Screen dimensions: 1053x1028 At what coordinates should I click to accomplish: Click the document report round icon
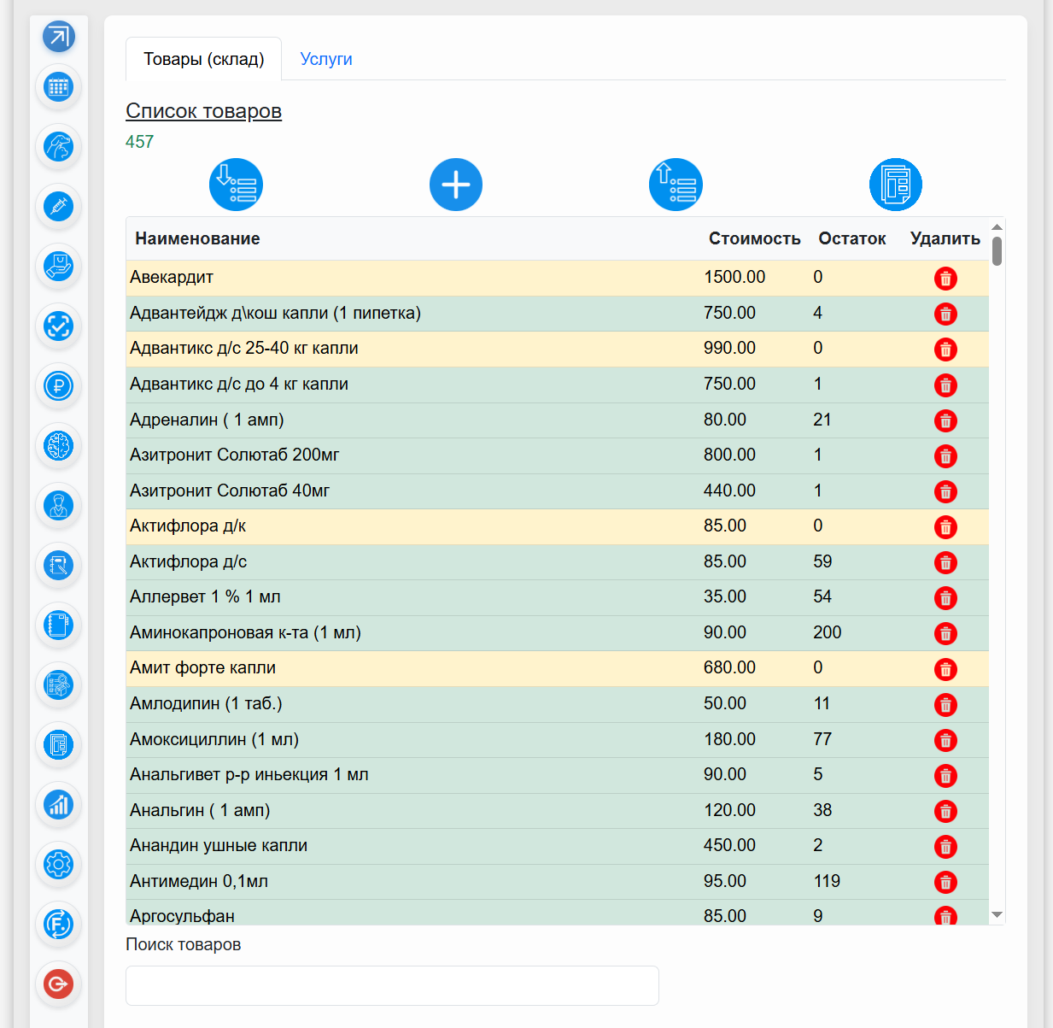896,185
